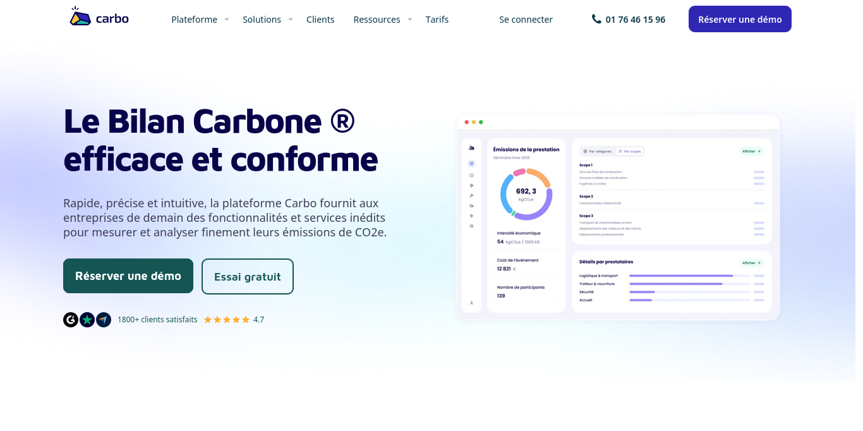This screenshot has height=431, width=863.
Task: Click the small Carbo logo in mockup sidebar
Action: [471, 148]
